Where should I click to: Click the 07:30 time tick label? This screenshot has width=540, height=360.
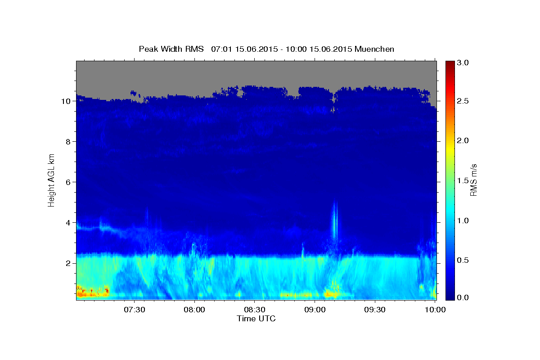click(x=135, y=309)
